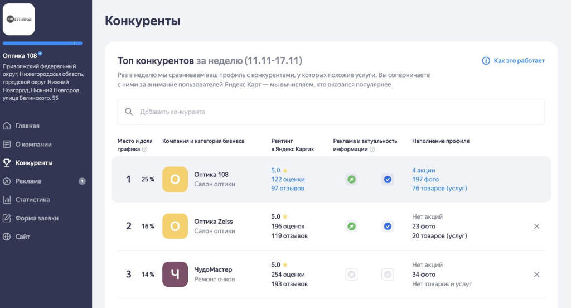Screen dimensions: 571x308
Task: Click the 23 фото text
Action: coord(424,227)
